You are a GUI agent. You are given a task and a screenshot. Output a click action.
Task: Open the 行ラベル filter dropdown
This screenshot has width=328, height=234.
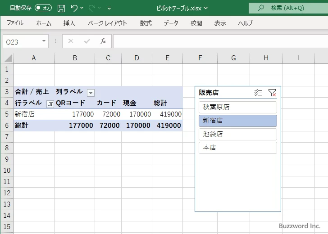tap(50, 104)
